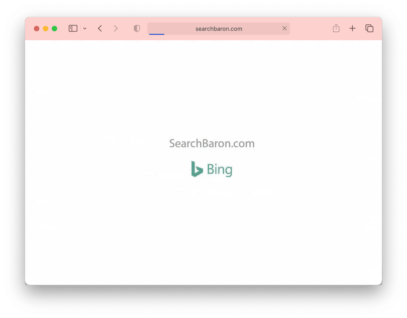Screen dimensions: 407x318
Task: Show the tab overview
Action: pos(369,28)
